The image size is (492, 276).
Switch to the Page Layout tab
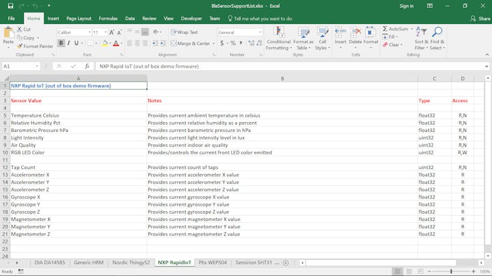[78, 19]
